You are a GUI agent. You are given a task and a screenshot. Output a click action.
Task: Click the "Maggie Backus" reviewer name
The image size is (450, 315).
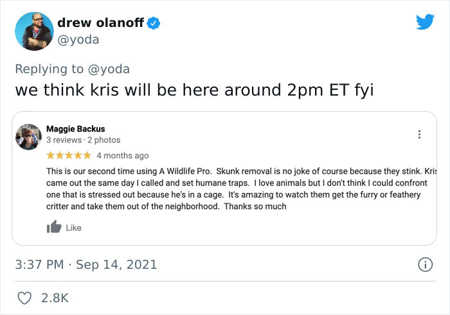pyautogui.click(x=75, y=128)
